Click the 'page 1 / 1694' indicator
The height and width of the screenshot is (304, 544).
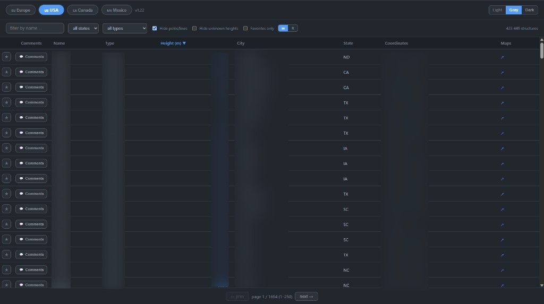point(271,297)
